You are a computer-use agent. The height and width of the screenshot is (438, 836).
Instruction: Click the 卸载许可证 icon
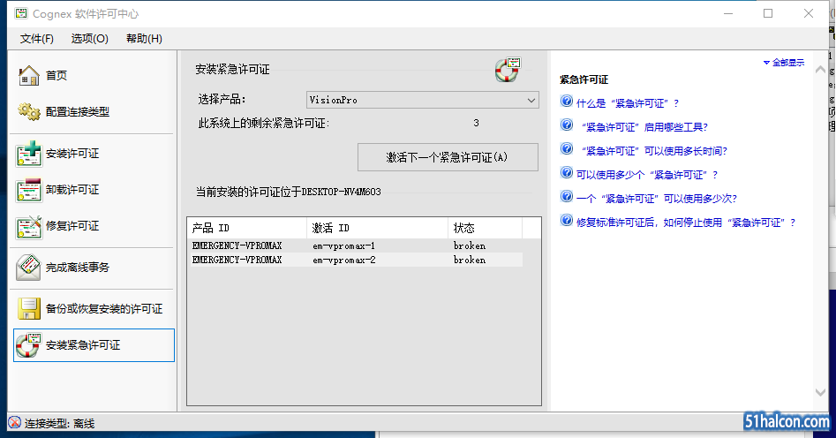pos(29,190)
